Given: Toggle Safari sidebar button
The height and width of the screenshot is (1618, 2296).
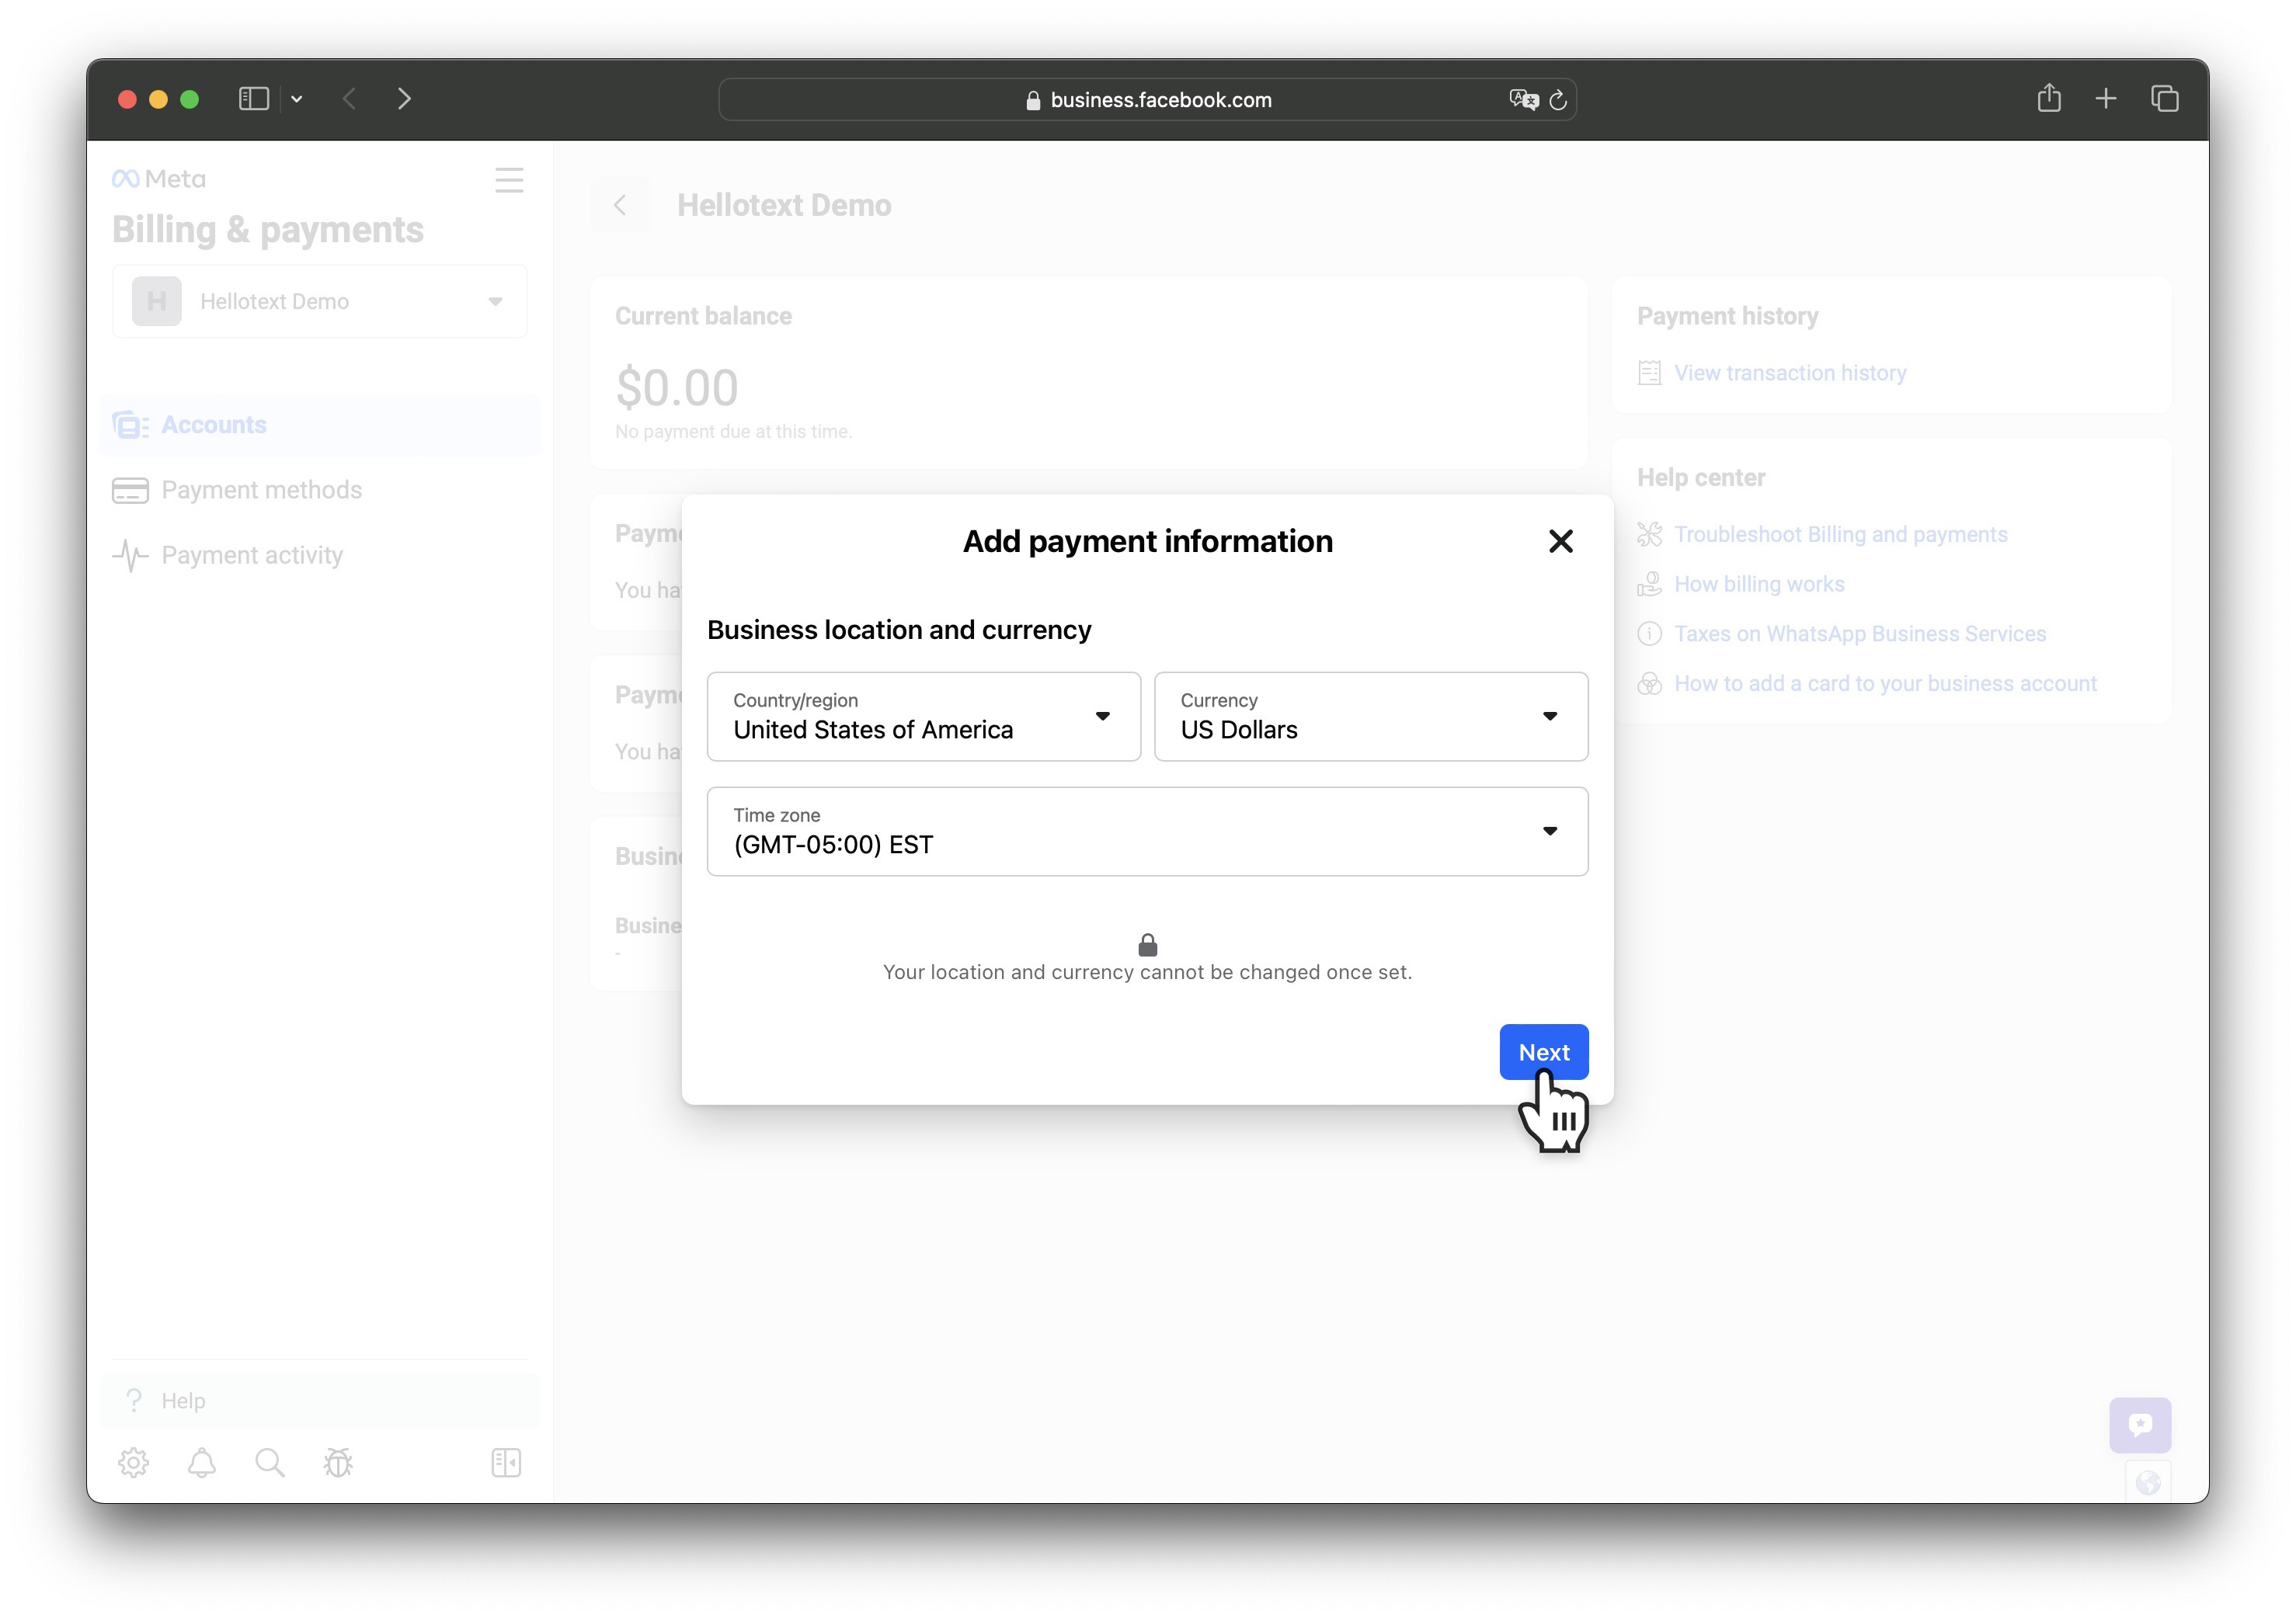Looking at the screenshot, I should (254, 98).
